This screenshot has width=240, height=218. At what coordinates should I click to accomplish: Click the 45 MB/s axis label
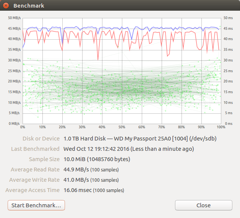(x=14, y=29)
